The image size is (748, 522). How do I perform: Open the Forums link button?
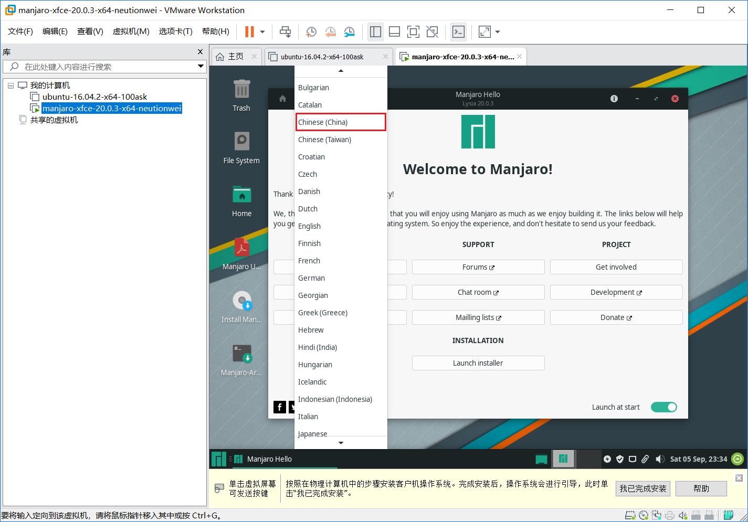[478, 267]
